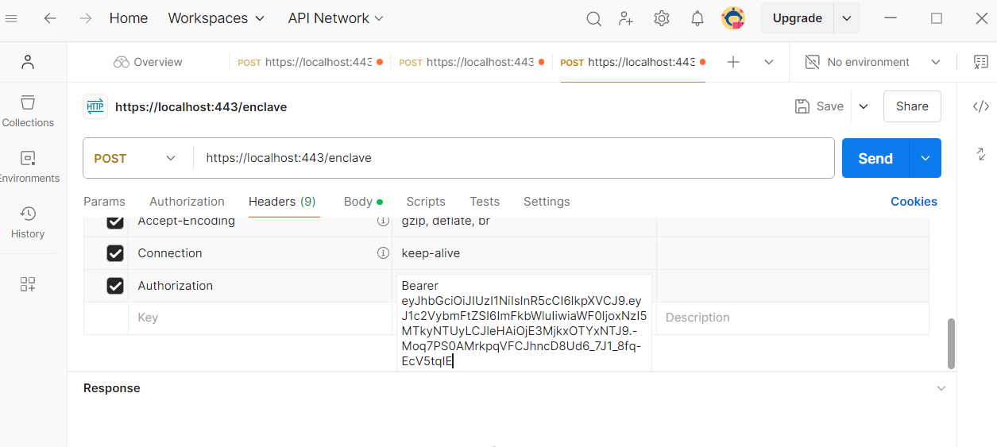This screenshot has height=447, width=997.
Task: Disable the Connection header checkbox
Action: coord(115,253)
